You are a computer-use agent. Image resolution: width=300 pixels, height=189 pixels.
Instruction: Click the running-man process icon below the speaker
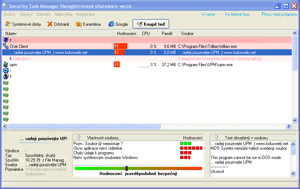[x=6, y=76]
